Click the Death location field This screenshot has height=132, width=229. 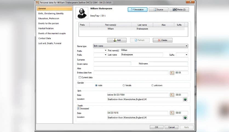[x=145, y=118]
